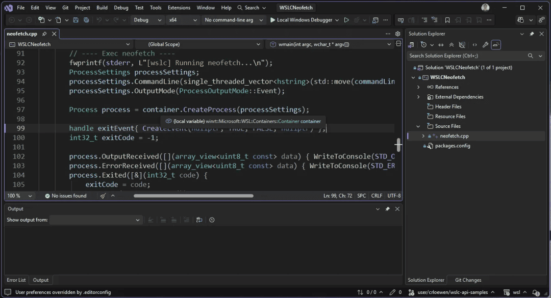Switch to the Git Changes tab
The width and height of the screenshot is (551, 298).
pos(468,280)
